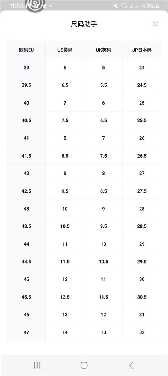Open recent apps from navigation bar
168x376 pixels.
click(37, 365)
